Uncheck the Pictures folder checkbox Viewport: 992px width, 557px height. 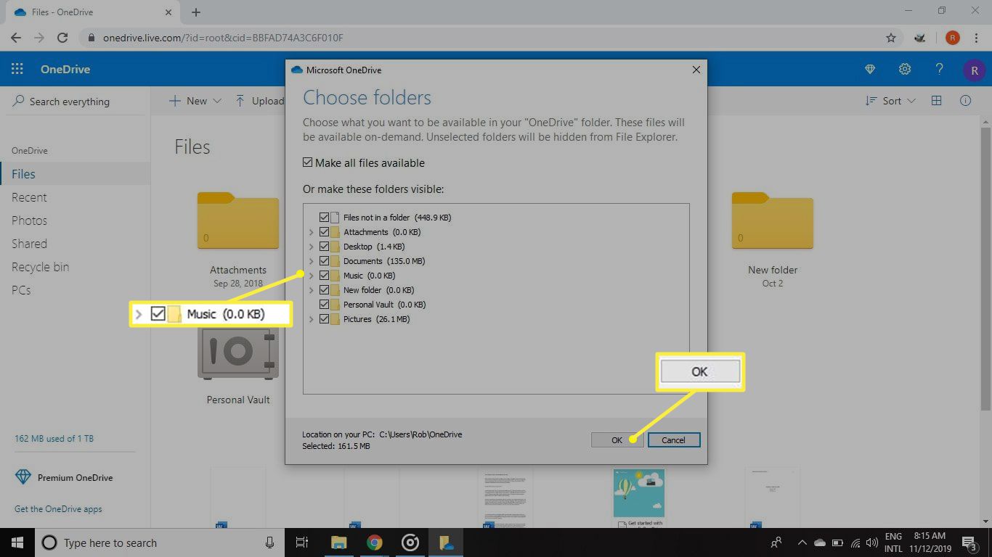324,318
